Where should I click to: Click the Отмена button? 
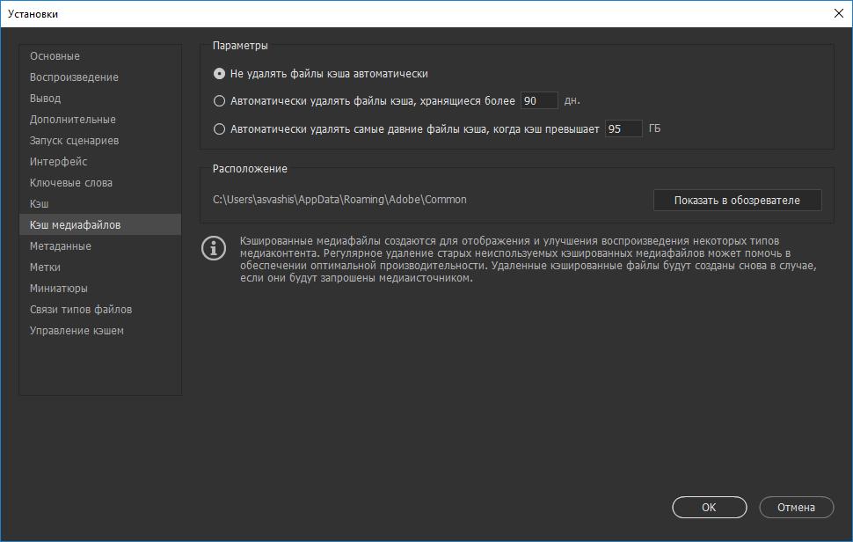coord(795,508)
